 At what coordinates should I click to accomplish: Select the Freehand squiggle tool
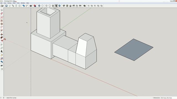(2, 17)
